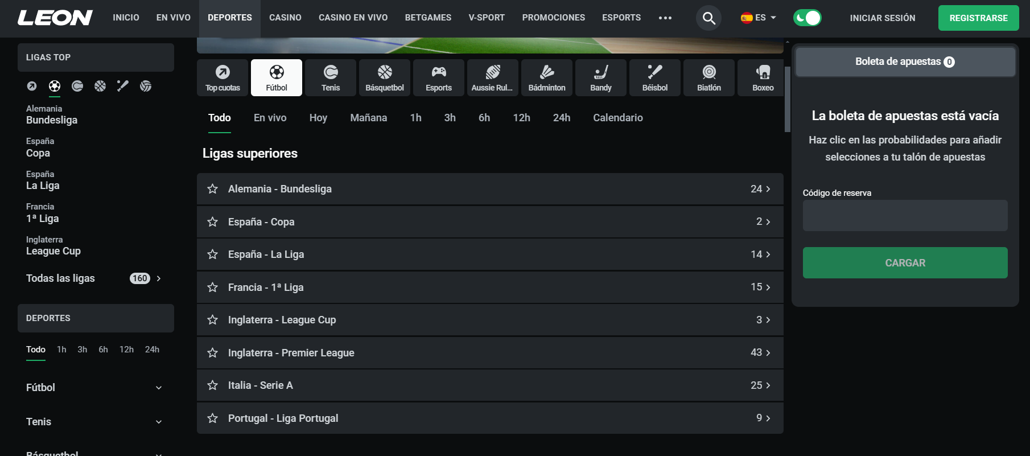The image size is (1030, 456).
Task: Select the 24h sidebar time filter
Action: click(x=152, y=350)
